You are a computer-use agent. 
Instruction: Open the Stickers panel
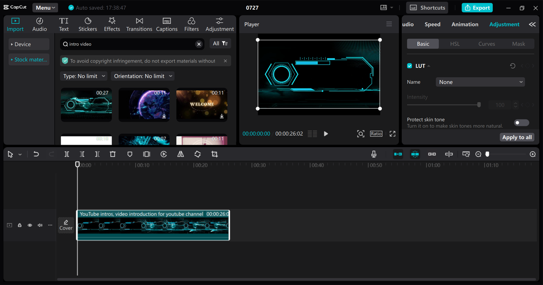pos(88,25)
